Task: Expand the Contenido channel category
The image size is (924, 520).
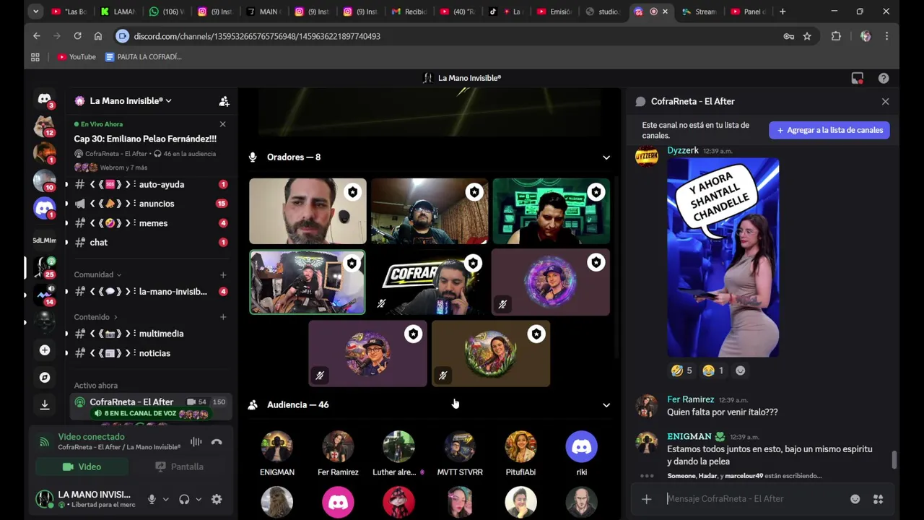Action: coord(95,317)
